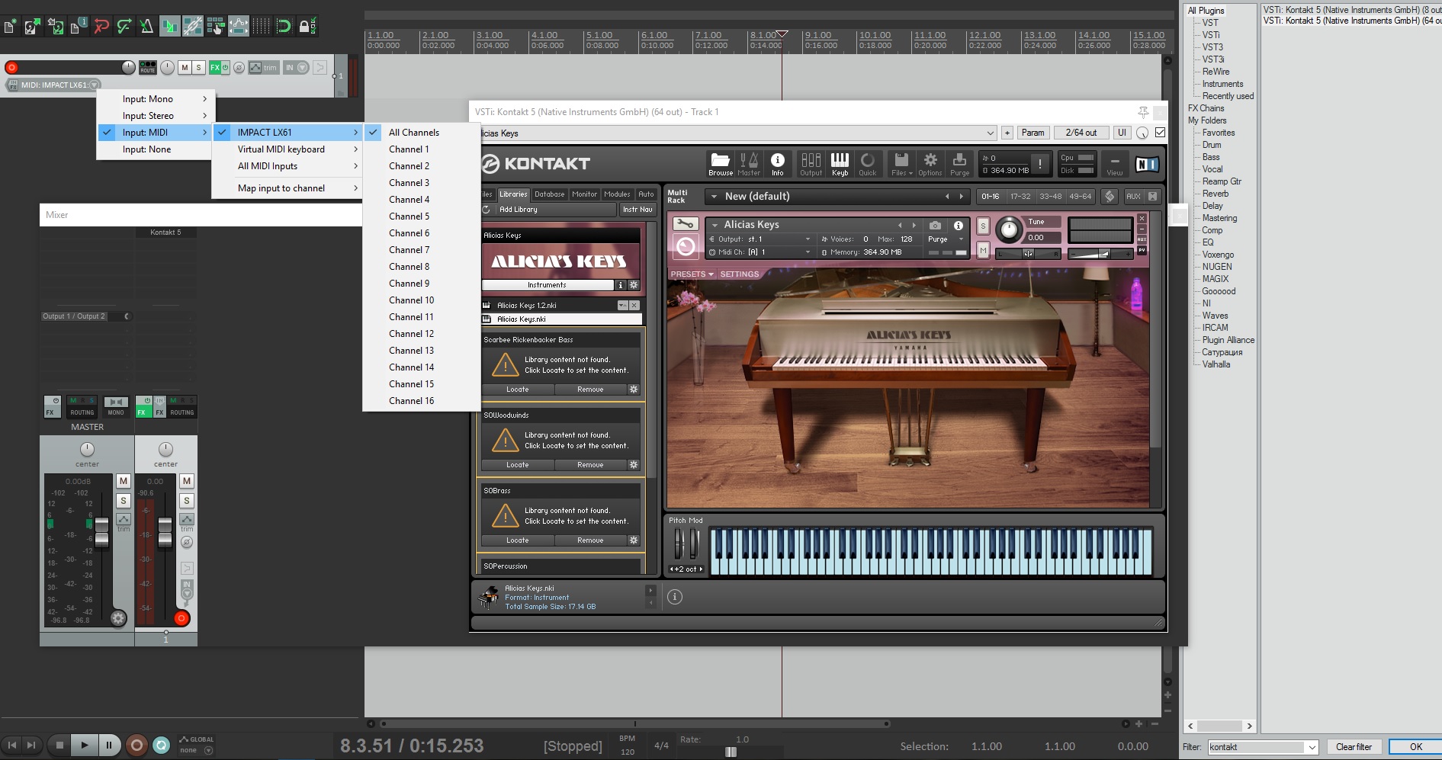Image resolution: width=1442 pixels, height=760 pixels.
Task: Toggle the Kontakt Keyb keyboard view
Action: point(840,163)
